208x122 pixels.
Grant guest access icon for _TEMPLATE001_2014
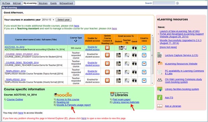click(x=134, y=72)
